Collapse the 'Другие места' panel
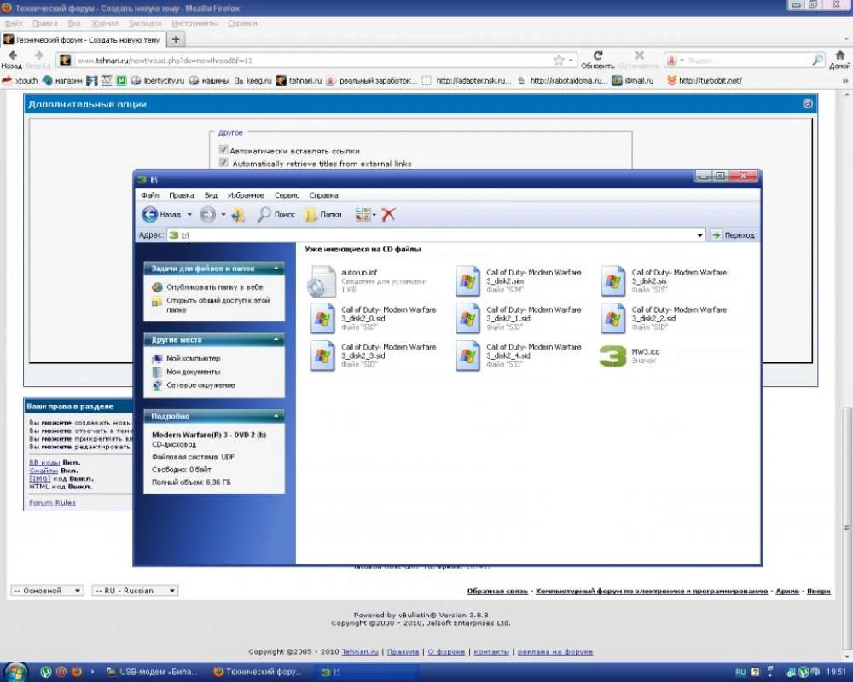The width and height of the screenshot is (853, 682). 276,340
